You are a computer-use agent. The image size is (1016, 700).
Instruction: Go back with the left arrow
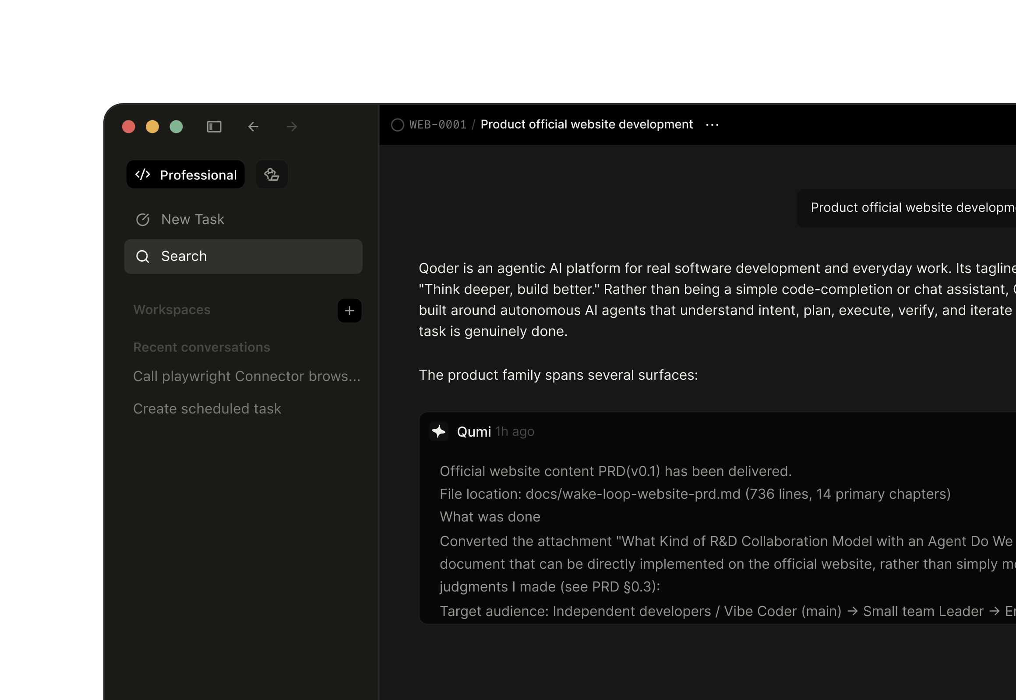tap(253, 127)
